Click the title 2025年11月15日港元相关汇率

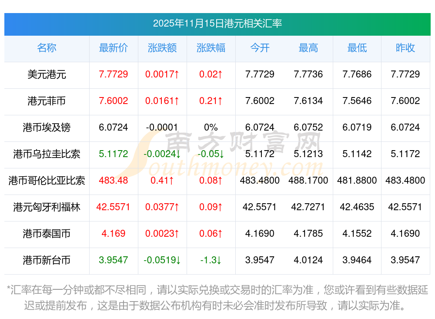[x=217, y=24]
